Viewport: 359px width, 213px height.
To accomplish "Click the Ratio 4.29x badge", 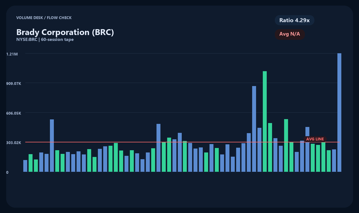I will pyautogui.click(x=294, y=20).
